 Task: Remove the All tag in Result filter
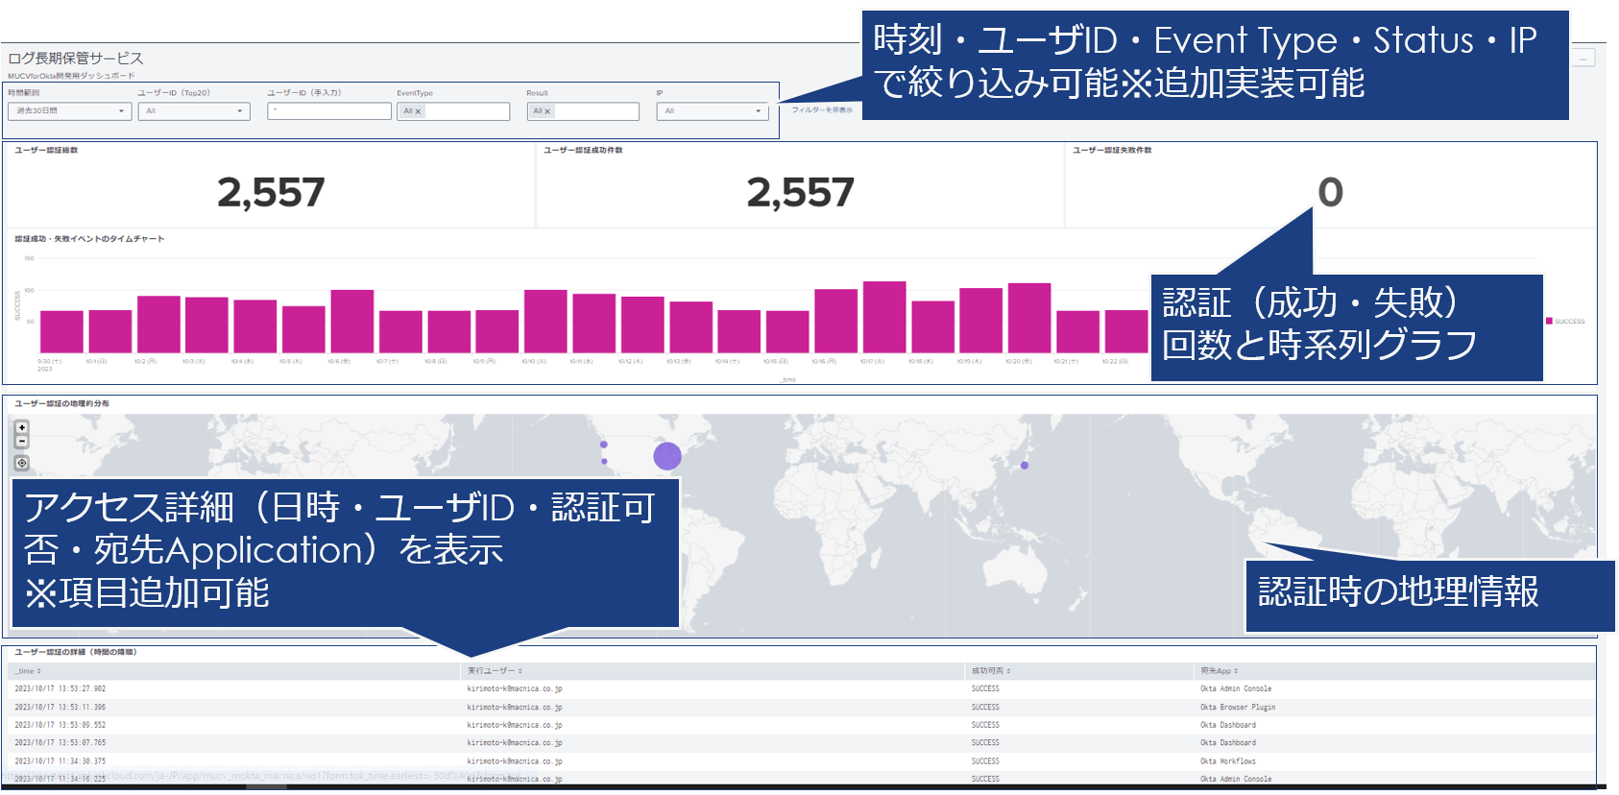click(547, 111)
